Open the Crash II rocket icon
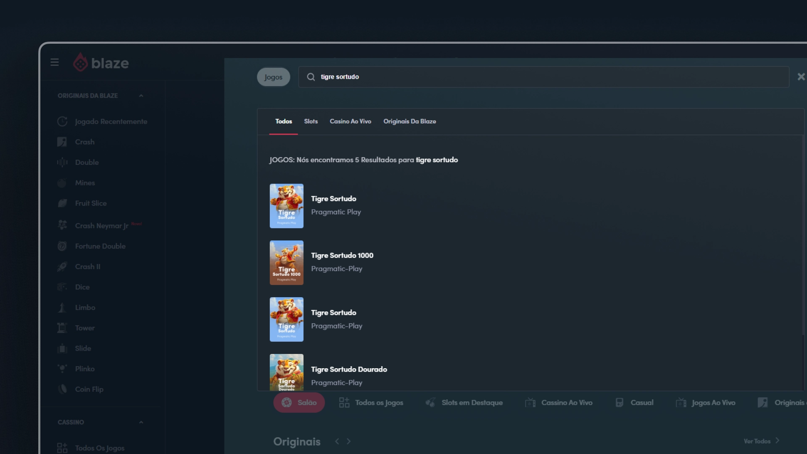The height and width of the screenshot is (454, 807). [62, 267]
